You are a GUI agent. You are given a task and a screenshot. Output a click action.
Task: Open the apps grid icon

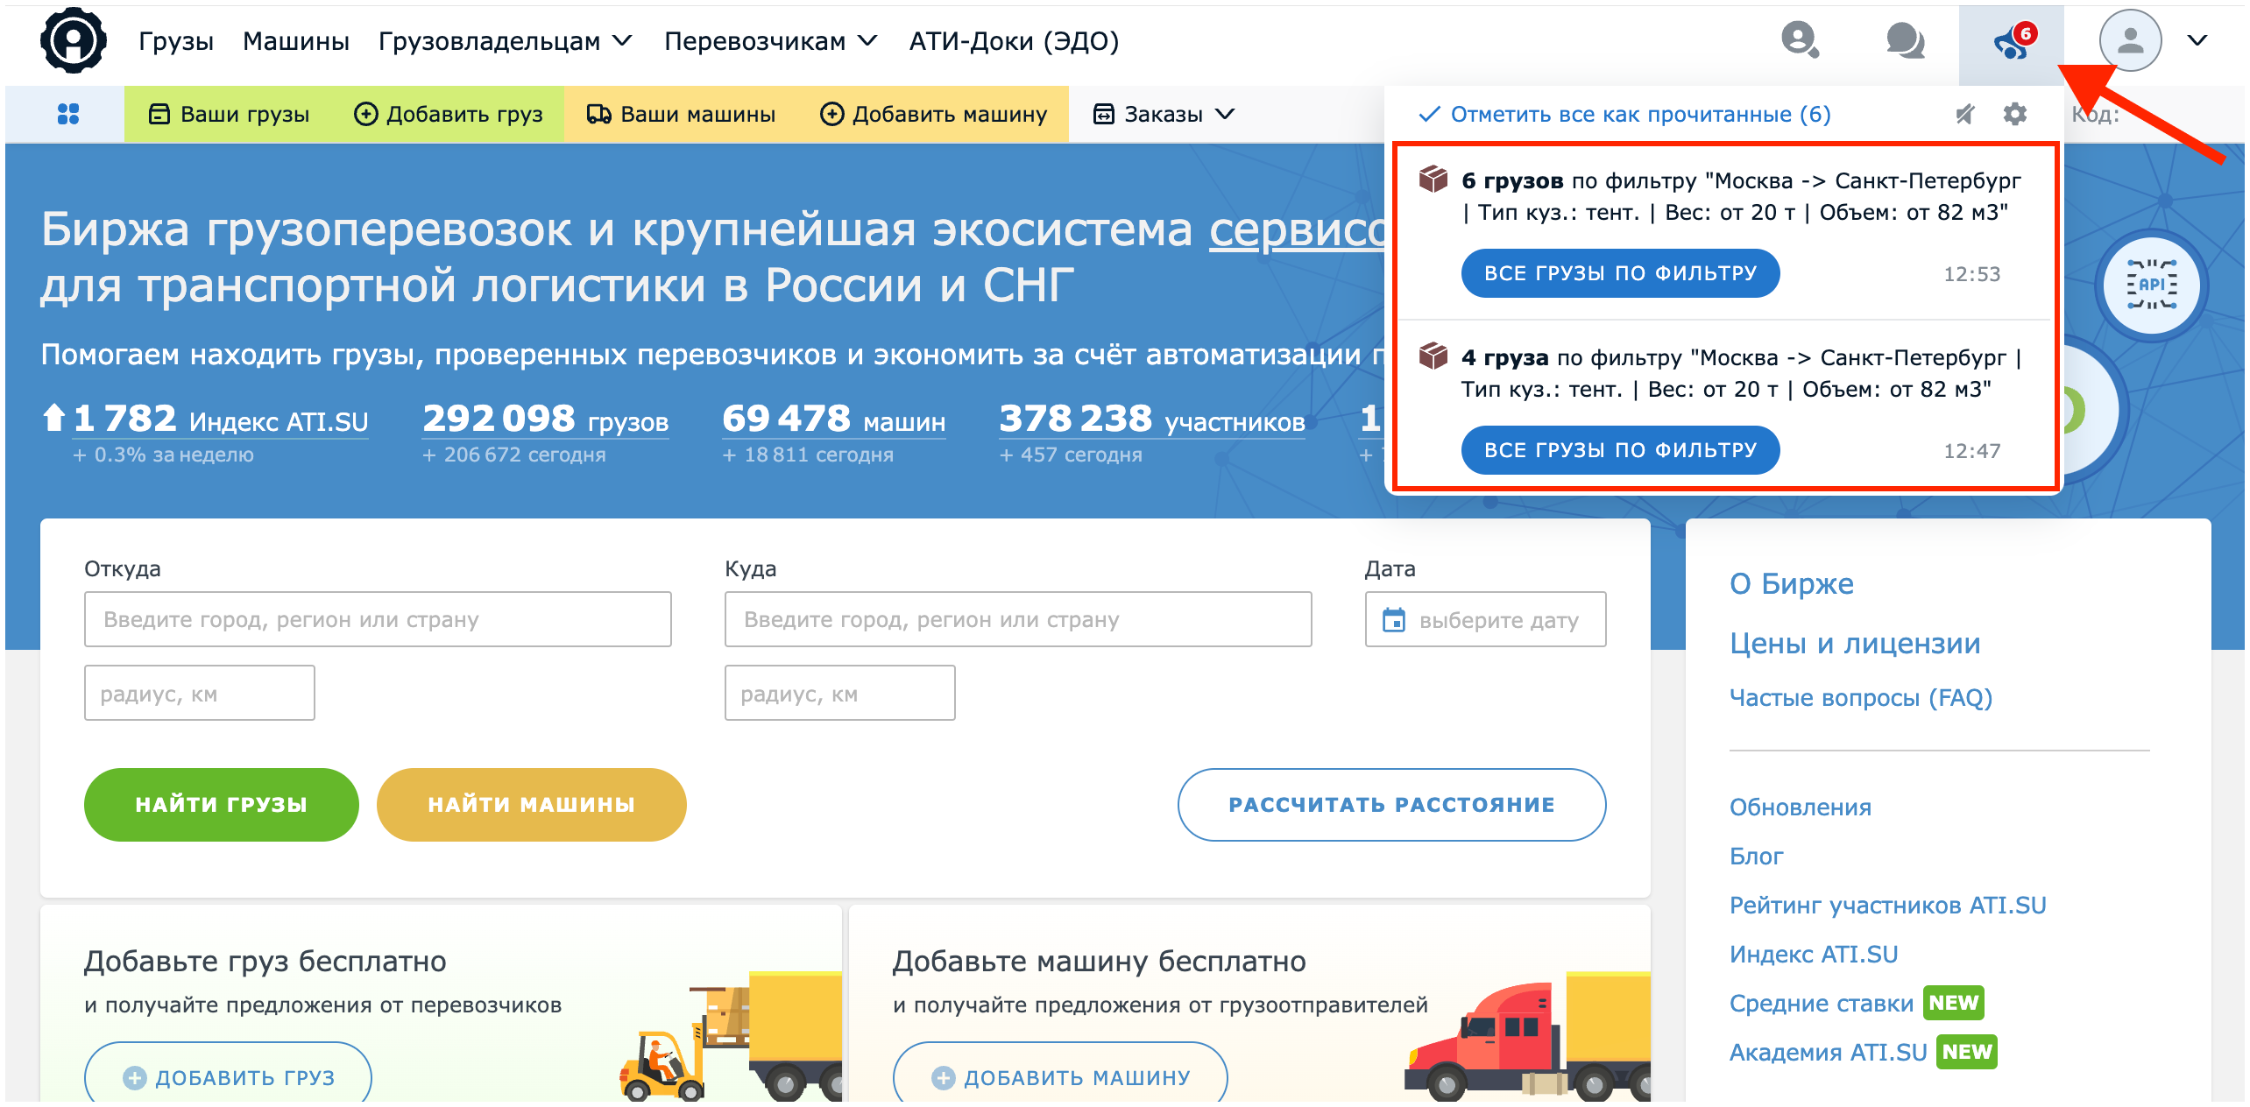coord(67,114)
